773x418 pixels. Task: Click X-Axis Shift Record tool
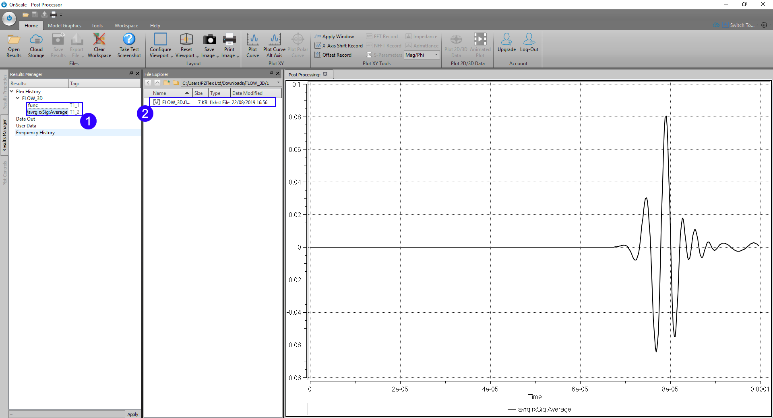coord(339,46)
